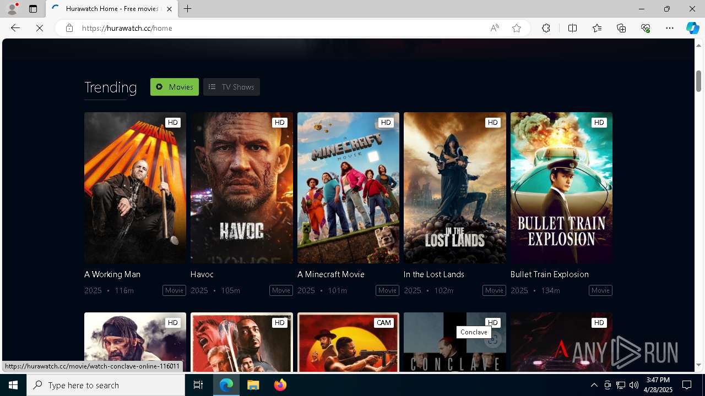Open Read aloud in address bar
The width and height of the screenshot is (705, 396).
[x=495, y=28]
